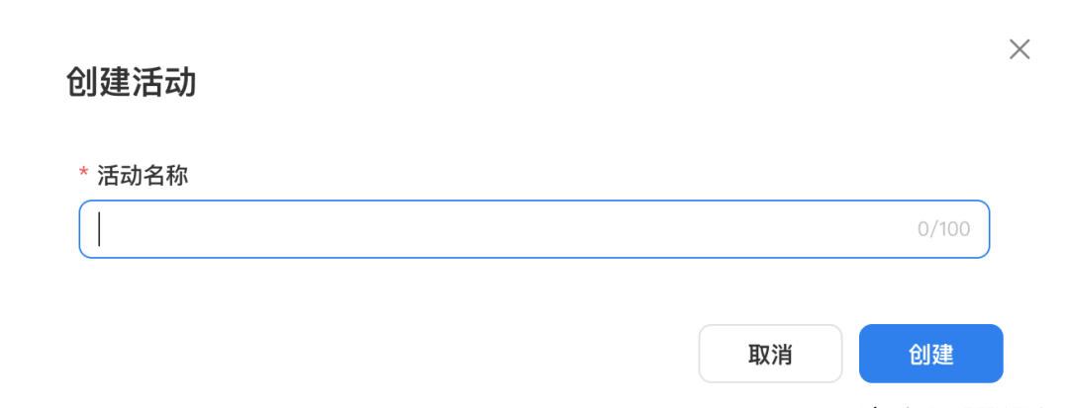Click the character count indicator in the input

pyautogui.click(x=943, y=229)
